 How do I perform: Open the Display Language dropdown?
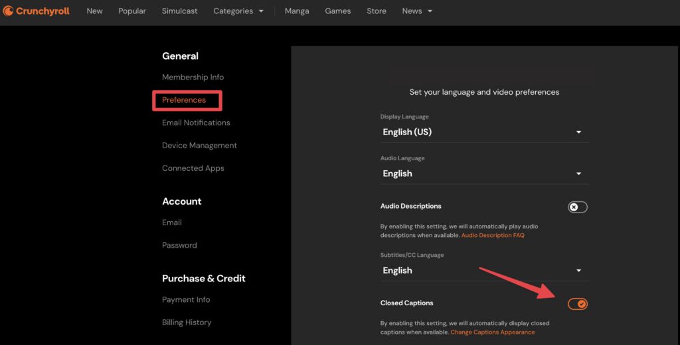coord(484,132)
